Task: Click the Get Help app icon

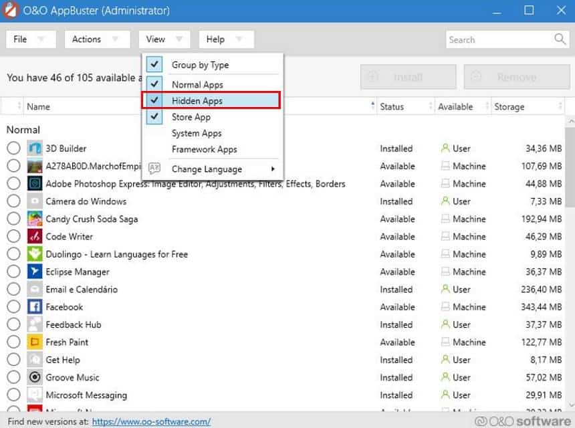Action: pos(35,359)
